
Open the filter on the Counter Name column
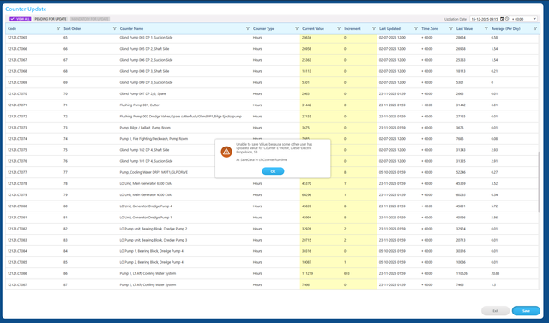(x=248, y=28)
